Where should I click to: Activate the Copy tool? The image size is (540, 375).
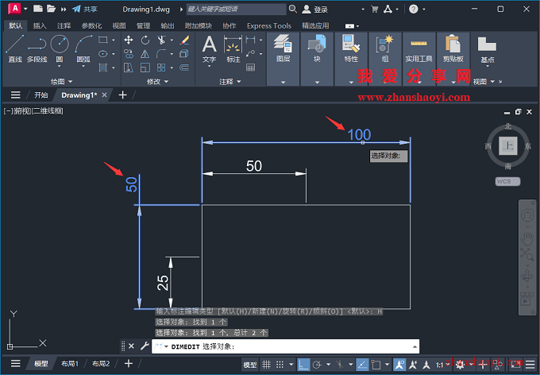point(129,54)
